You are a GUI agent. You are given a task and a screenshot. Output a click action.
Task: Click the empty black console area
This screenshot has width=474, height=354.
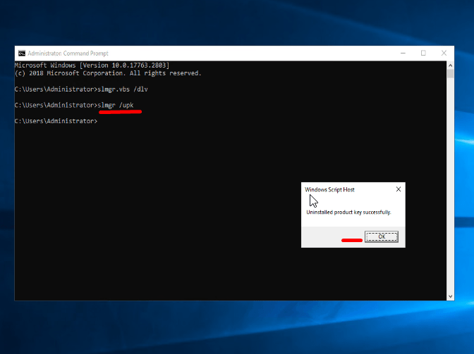pos(176,225)
